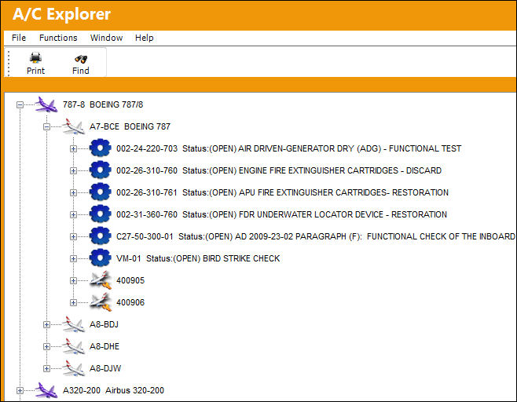Expand the A8-BDJ aircraft node
Image resolution: width=517 pixels, height=402 pixels.
click(47, 324)
